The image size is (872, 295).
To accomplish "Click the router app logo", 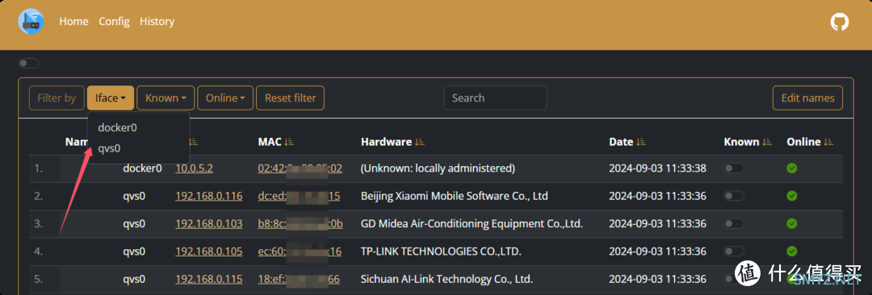I will 31,21.
